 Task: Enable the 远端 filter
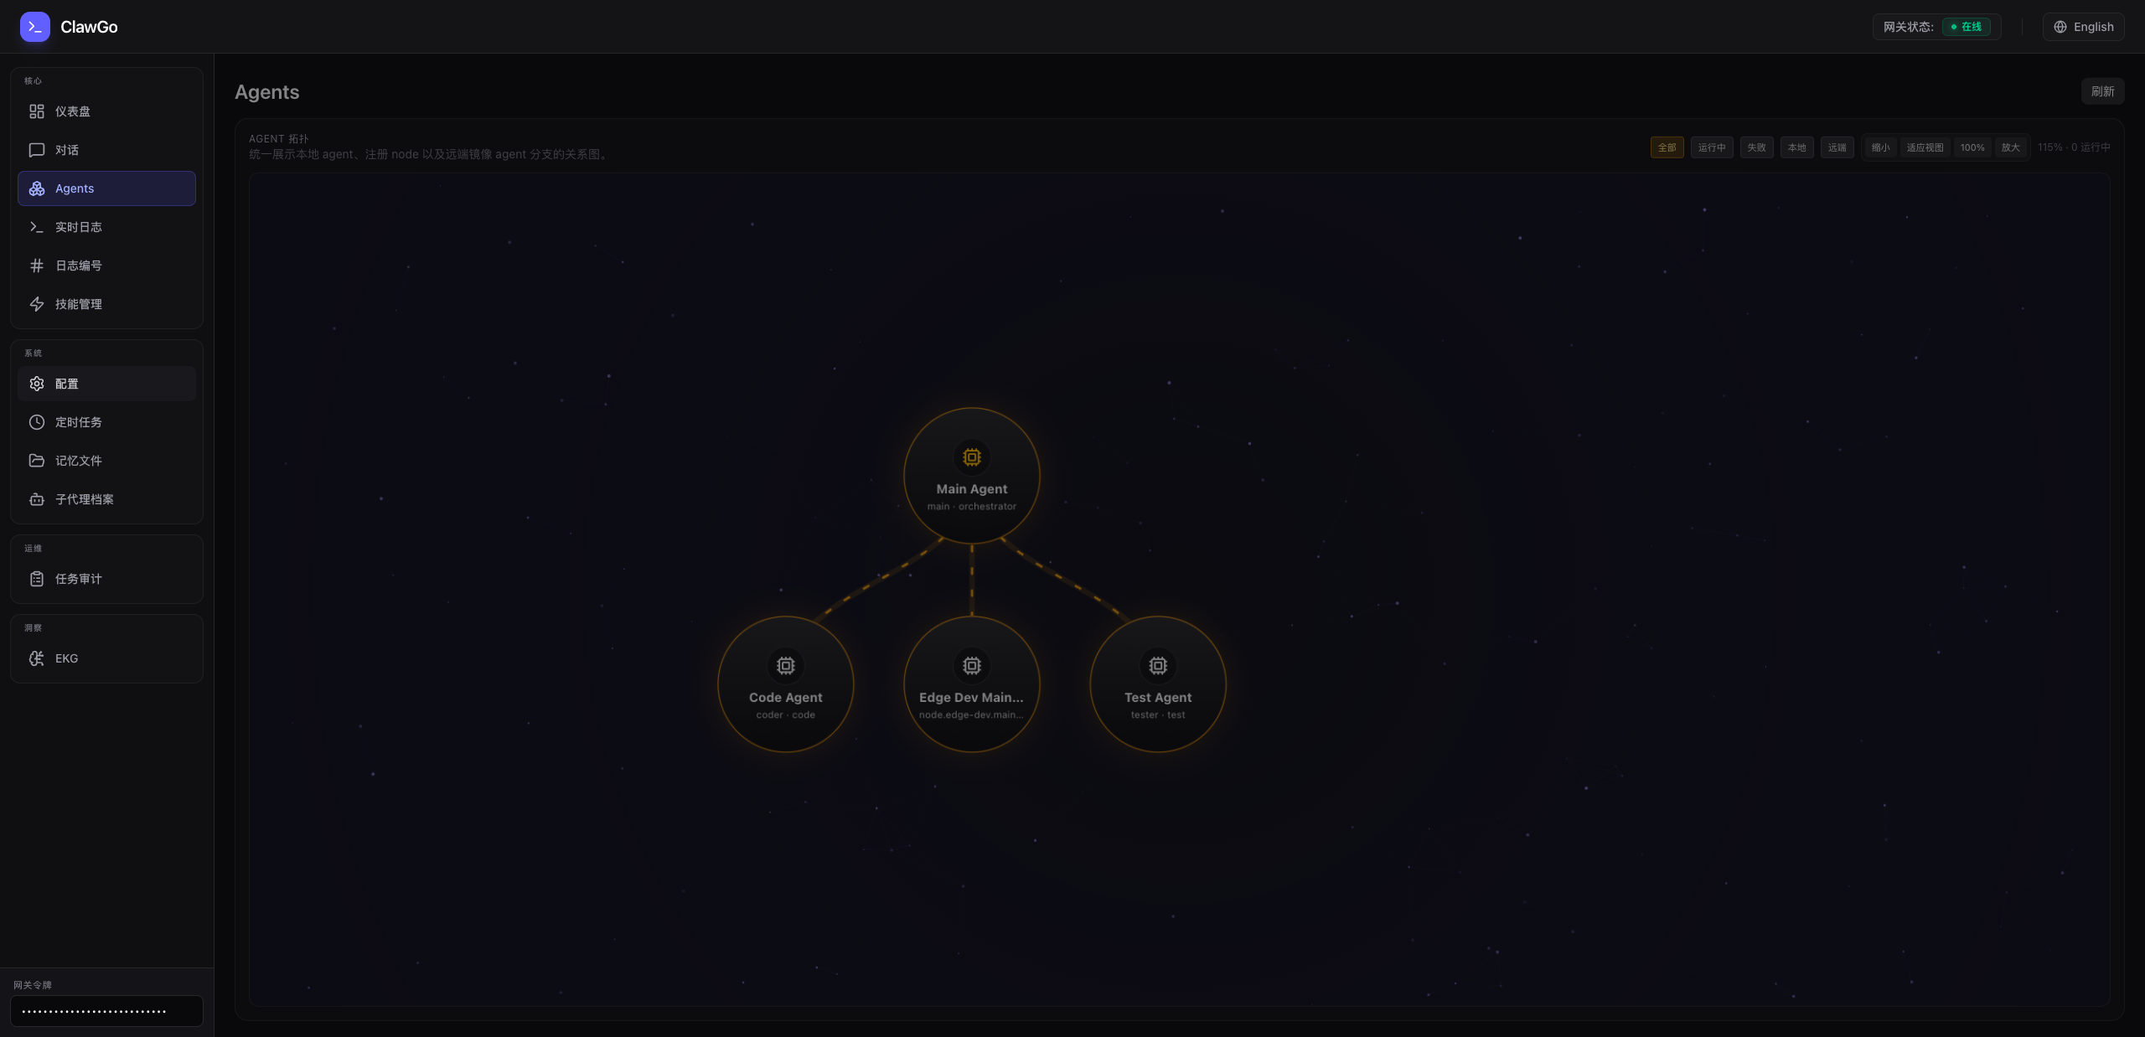click(1837, 147)
